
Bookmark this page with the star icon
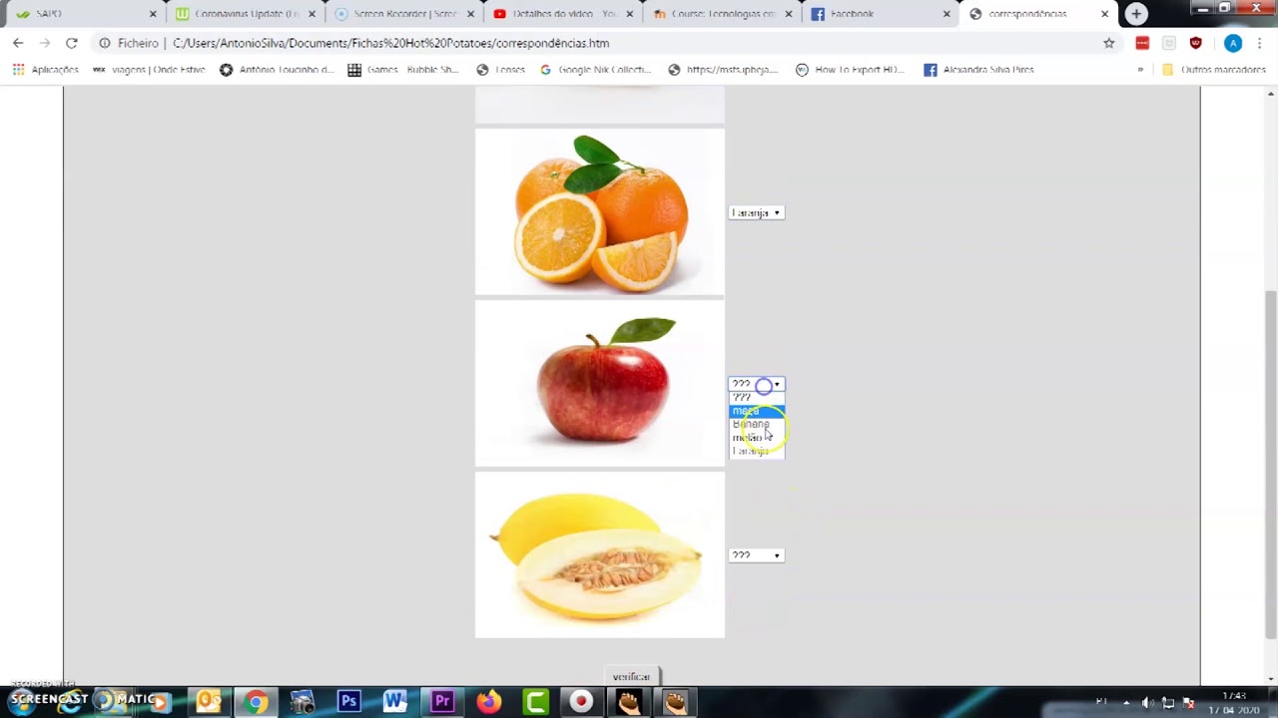tap(1108, 43)
